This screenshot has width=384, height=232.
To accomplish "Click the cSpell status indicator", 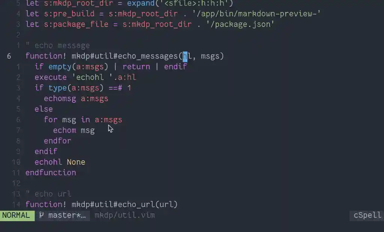I will [367, 215].
